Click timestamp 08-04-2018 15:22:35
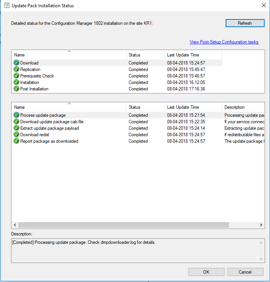 tap(186, 122)
